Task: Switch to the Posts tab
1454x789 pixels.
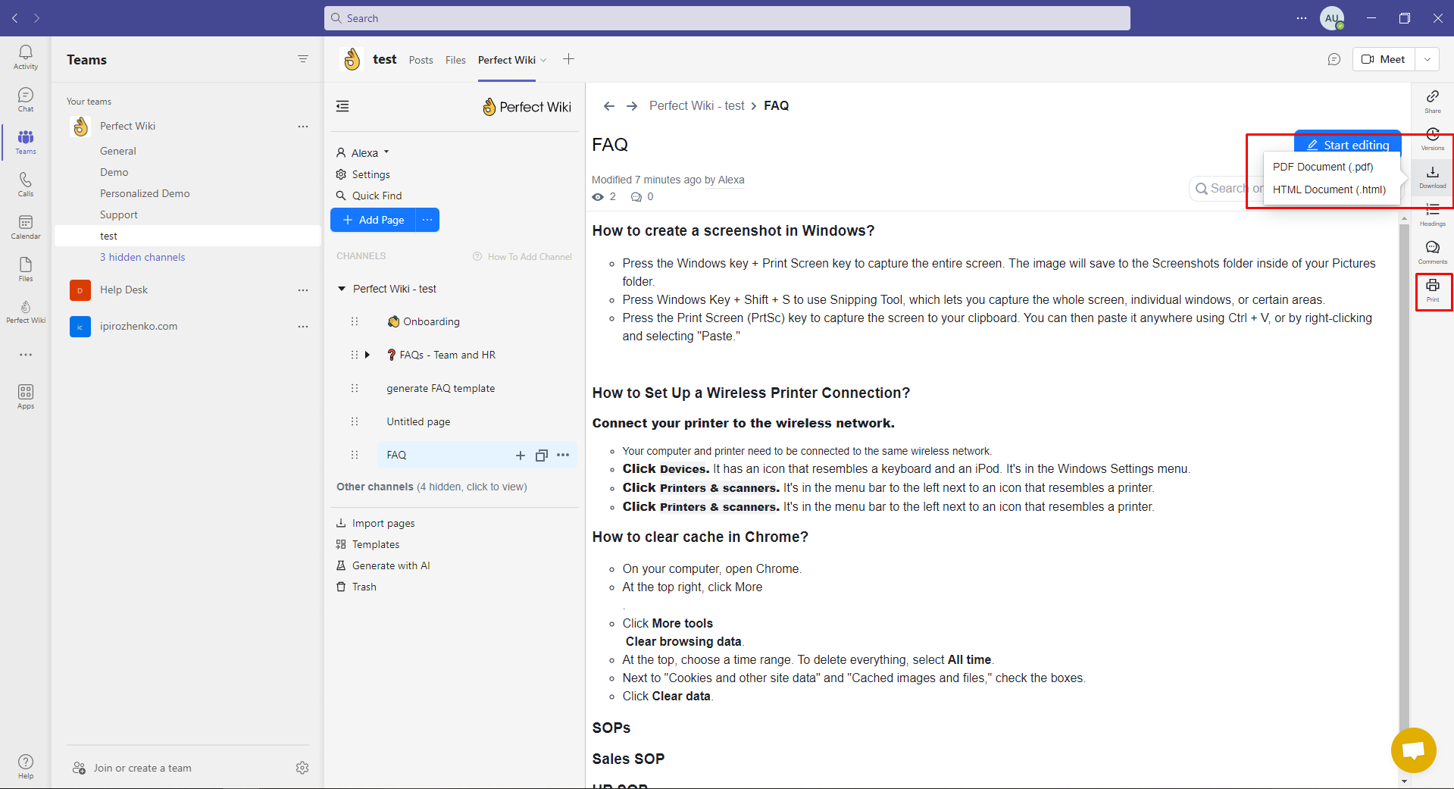Action: pyautogui.click(x=421, y=60)
